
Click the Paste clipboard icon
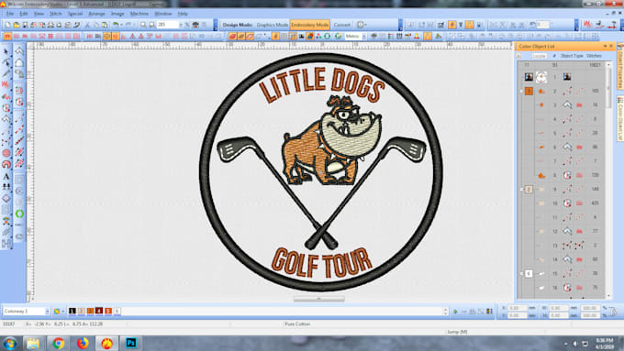pyautogui.click(x=105, y=25)
